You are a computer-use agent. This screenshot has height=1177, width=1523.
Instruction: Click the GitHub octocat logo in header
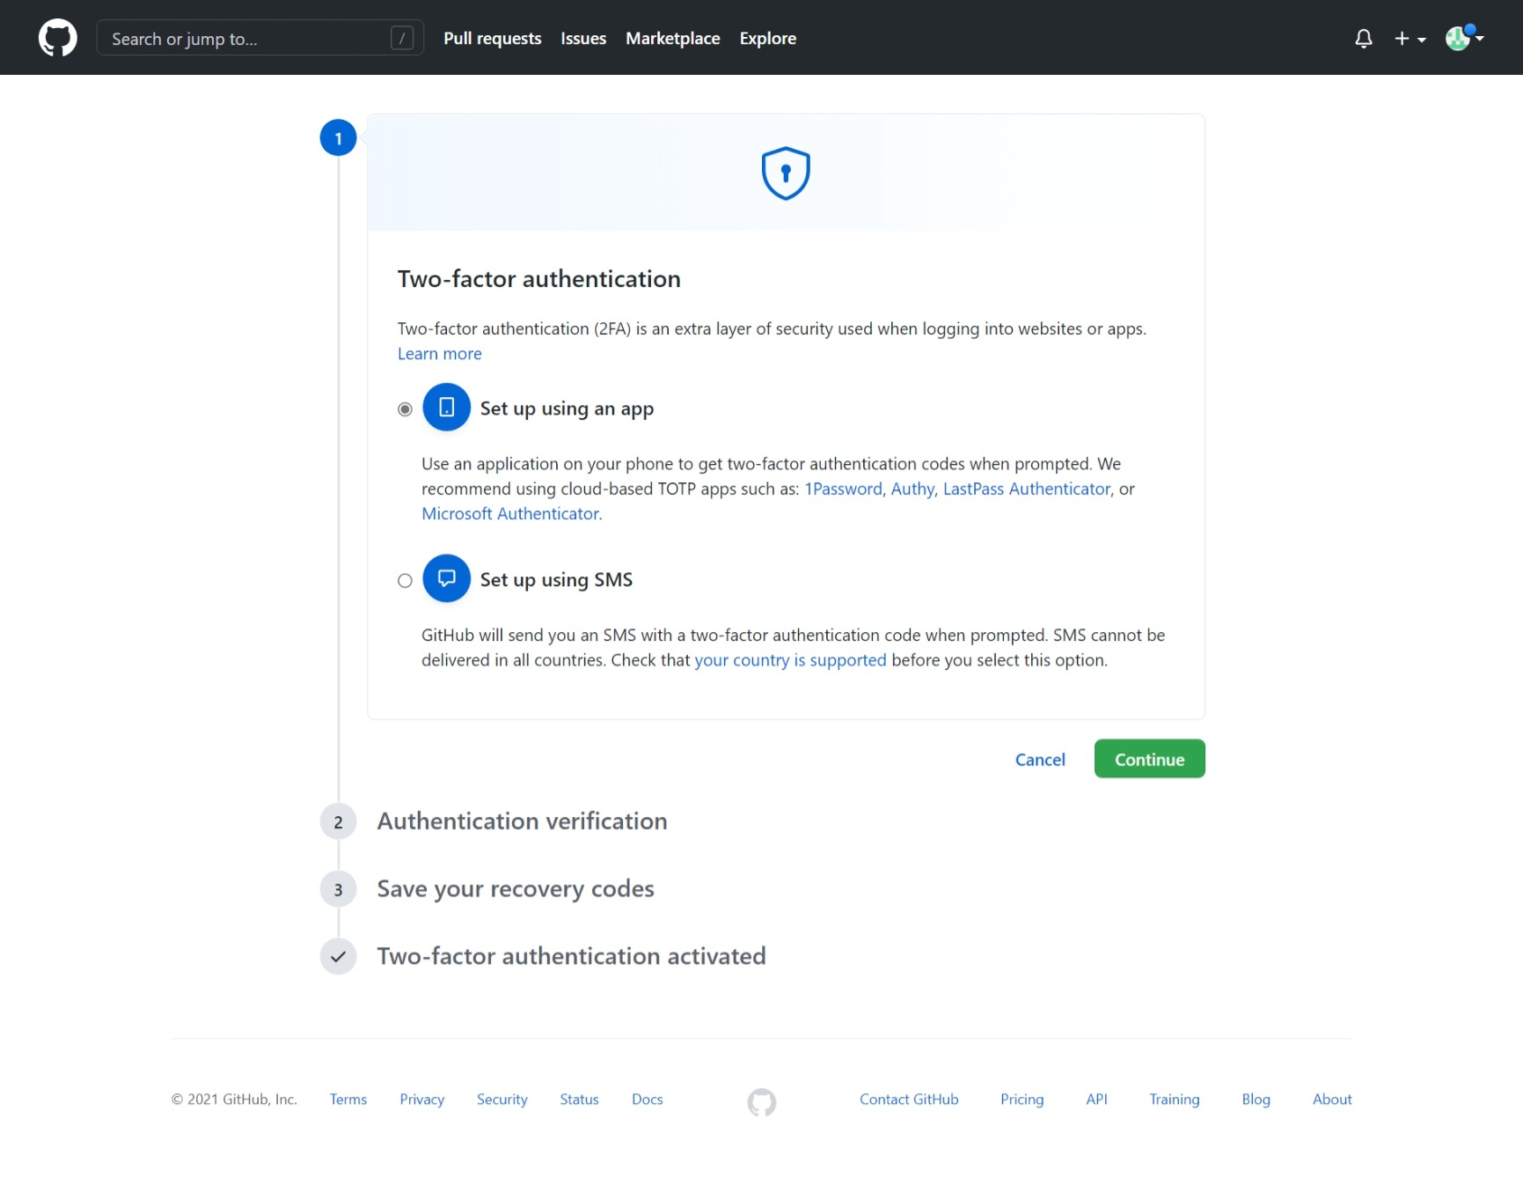(57, 37)
